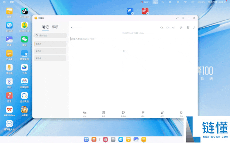The image size is (230, 143).
Task: Launch 飞书 from the desktop
Action: [x=24, y=69]
